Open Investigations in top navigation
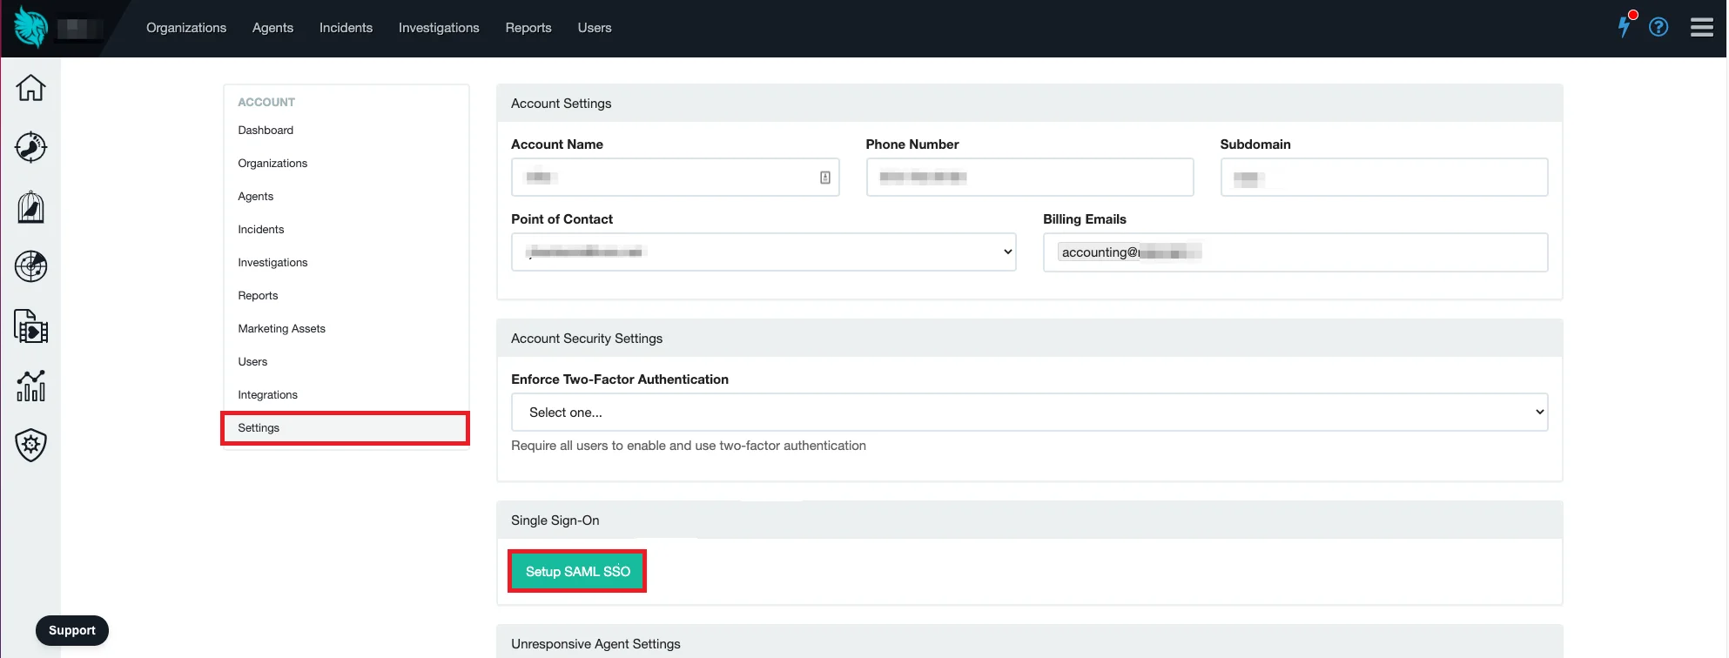The height and width of the screenshot is (658, 1729). (439, 28)
